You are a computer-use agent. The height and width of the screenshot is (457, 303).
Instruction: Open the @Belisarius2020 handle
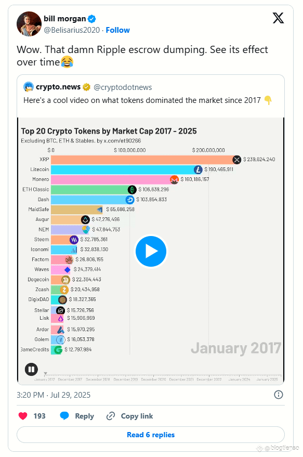point(72,30)
